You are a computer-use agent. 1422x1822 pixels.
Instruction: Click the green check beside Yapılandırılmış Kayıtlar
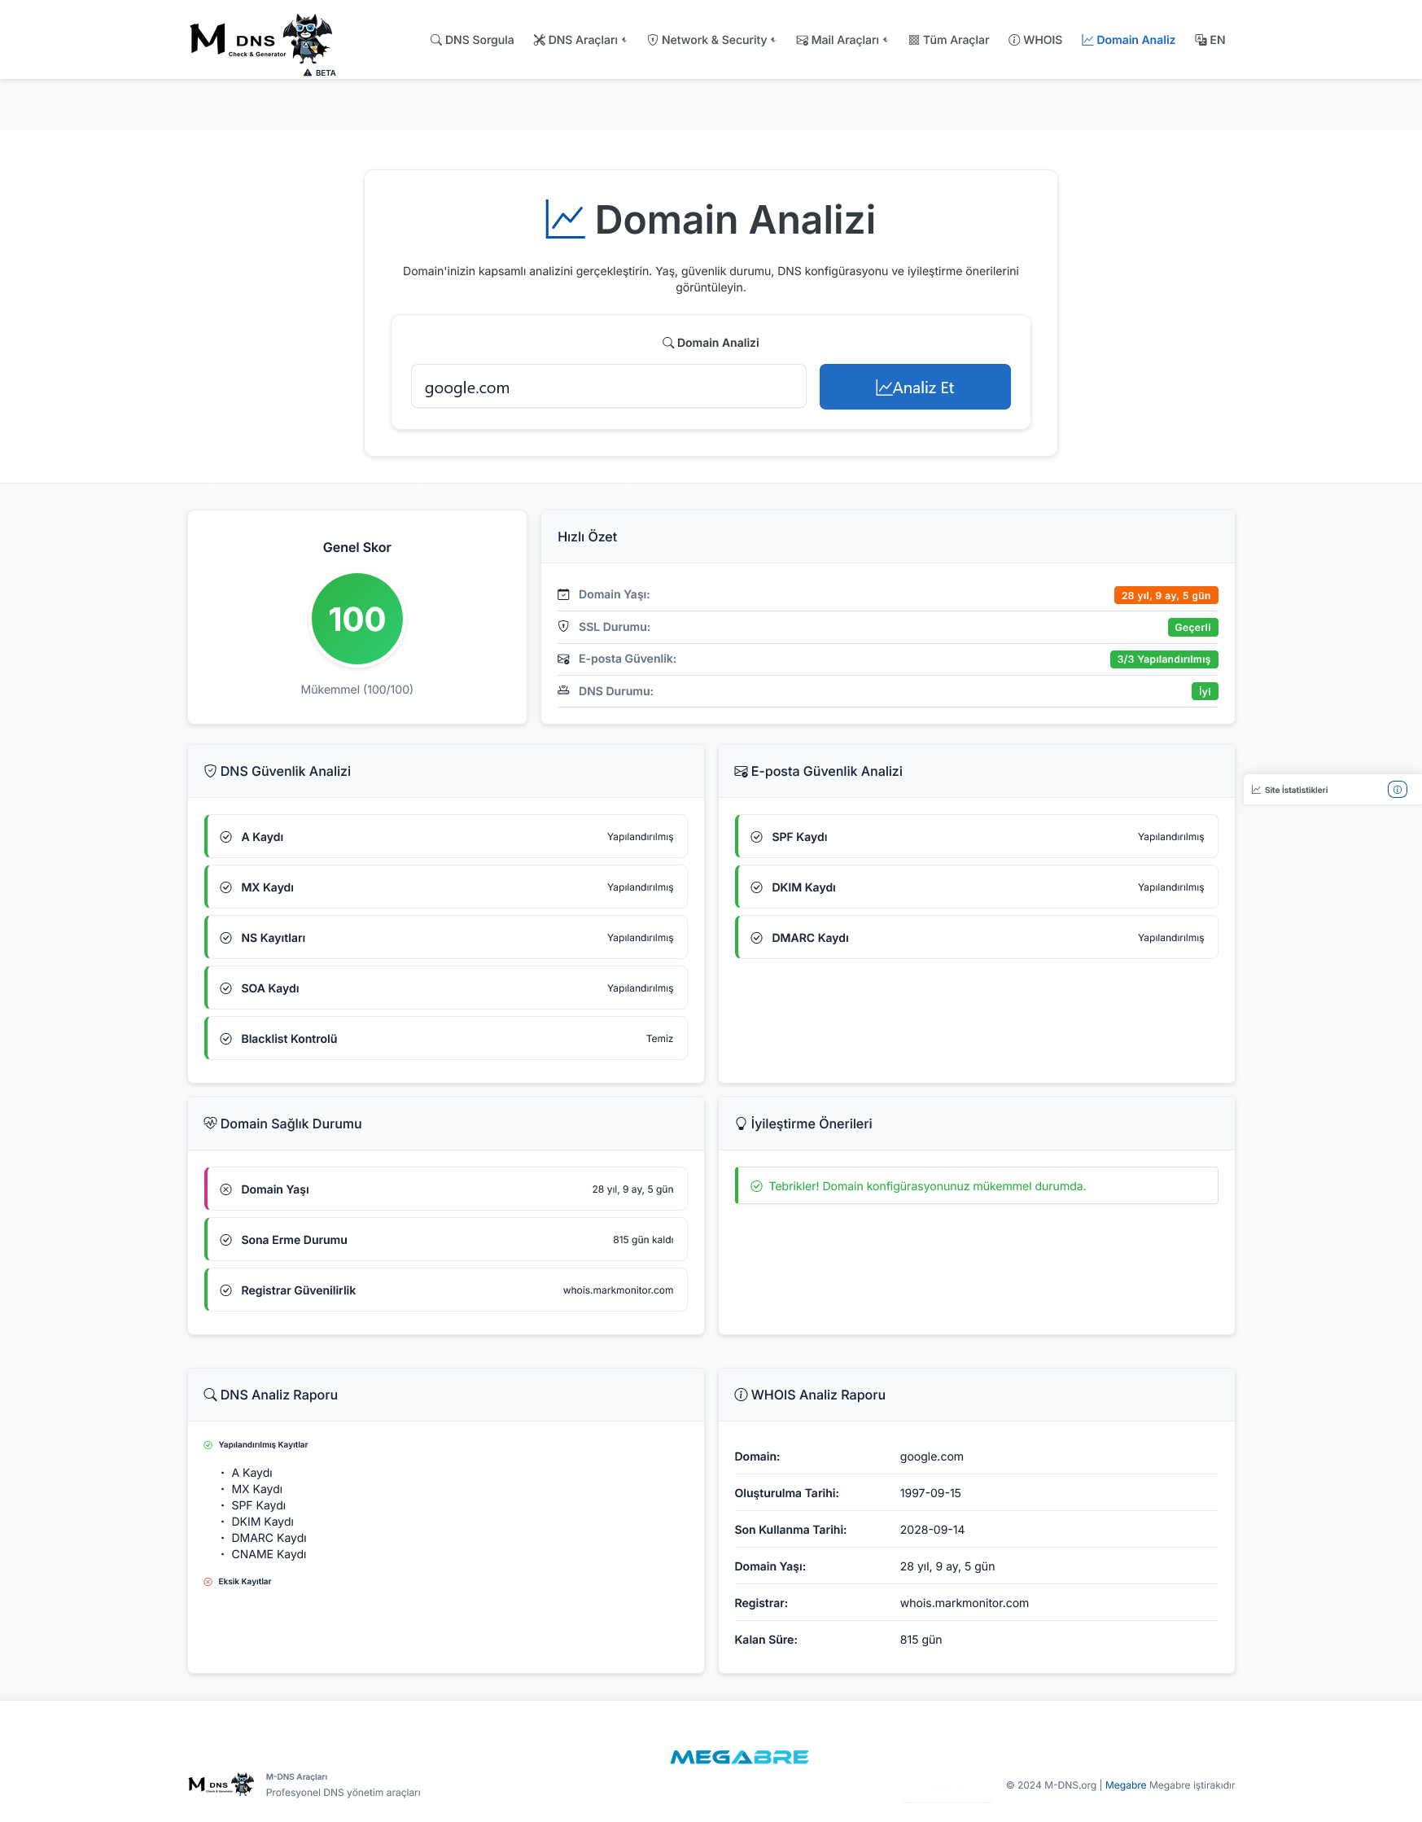point(208,1445)
